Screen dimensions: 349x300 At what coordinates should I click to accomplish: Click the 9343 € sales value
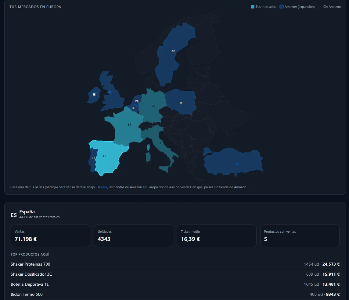tap(333, 294)
